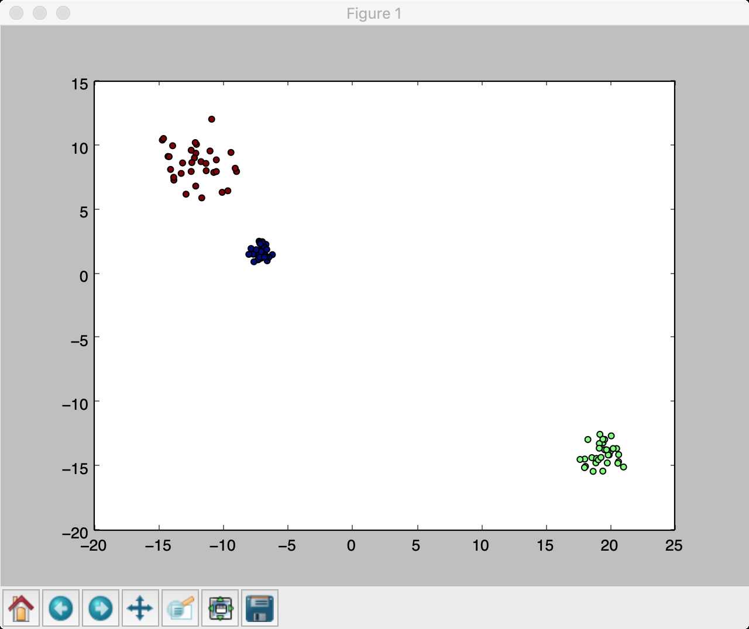The height and width of the screenshot is (629, 749).
Task: Go back to previous view arrow
Action: [61, 608]
